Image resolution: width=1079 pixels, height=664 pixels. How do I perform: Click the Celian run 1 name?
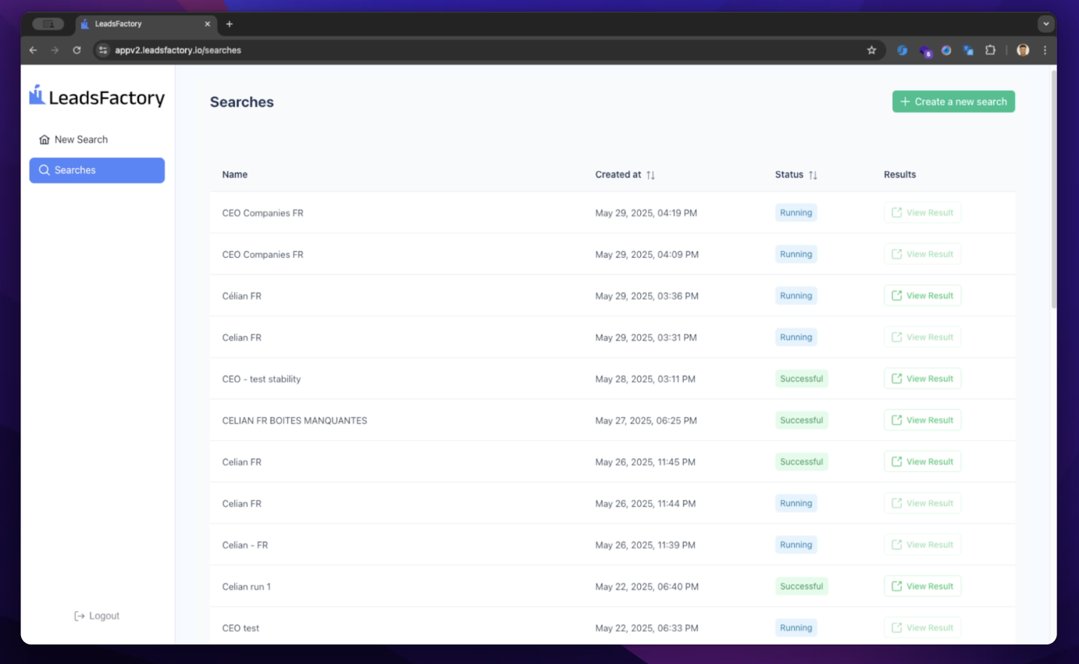click(x=247, y=587)
